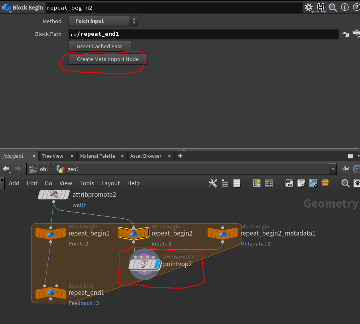Open the Tools menu in the network pane
The height and width of the screenshot is (324, 360).
coord(87,183)
